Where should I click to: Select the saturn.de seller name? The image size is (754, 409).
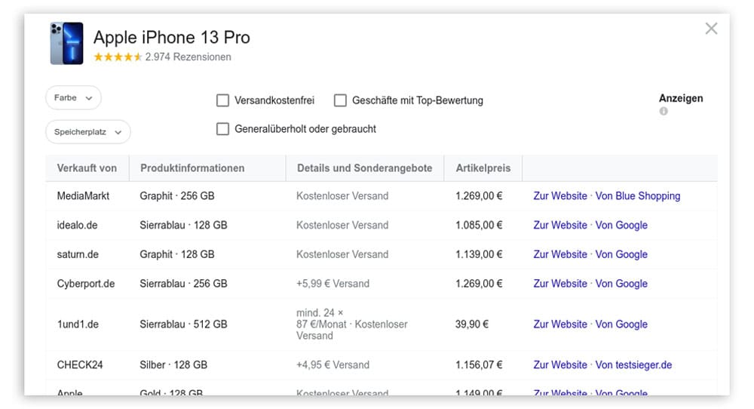[78, 254]
